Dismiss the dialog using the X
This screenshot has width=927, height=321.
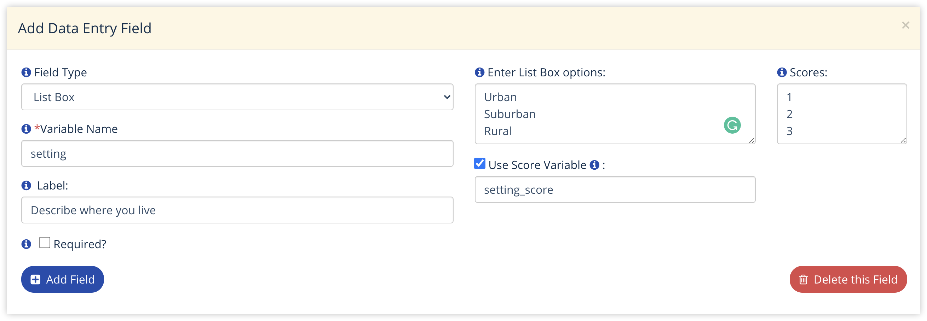click(905, 25)
